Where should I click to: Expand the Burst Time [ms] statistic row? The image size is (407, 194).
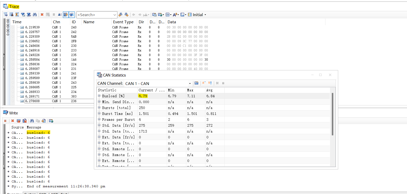pyautogui.click(x=99, y=113)
